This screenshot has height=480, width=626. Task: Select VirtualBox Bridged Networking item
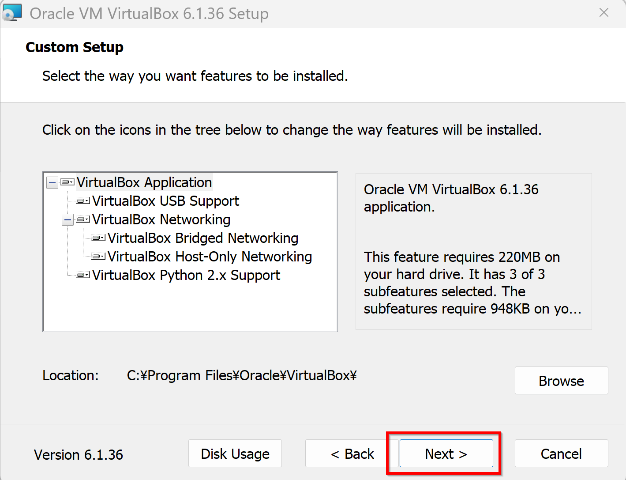coord(203,238)
